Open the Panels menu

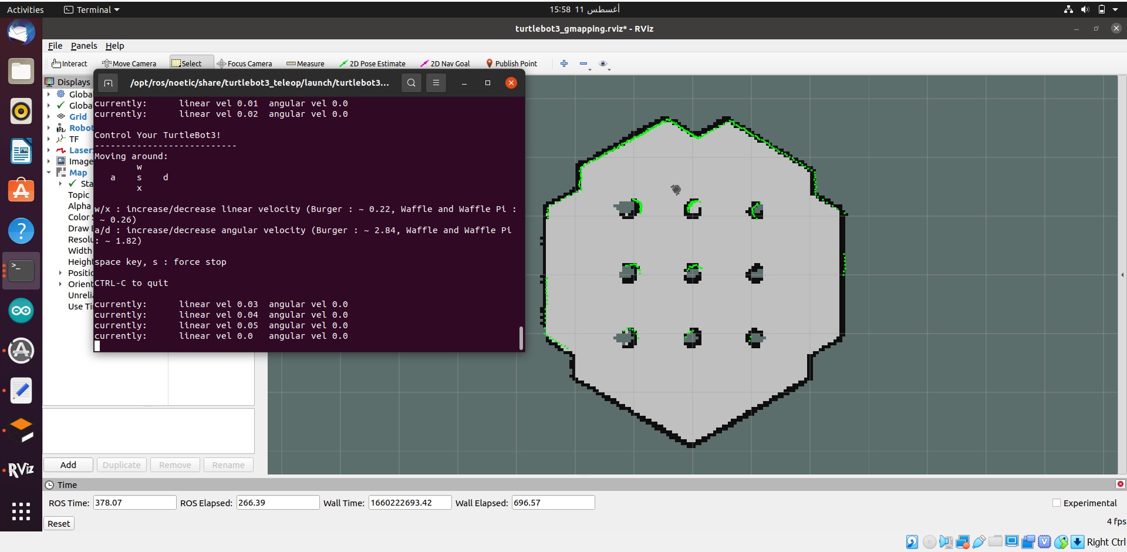point(84,46)
